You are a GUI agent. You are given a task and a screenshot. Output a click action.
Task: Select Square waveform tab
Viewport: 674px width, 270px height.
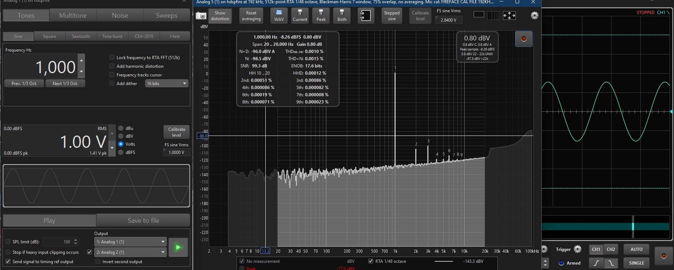coord(49,36)
